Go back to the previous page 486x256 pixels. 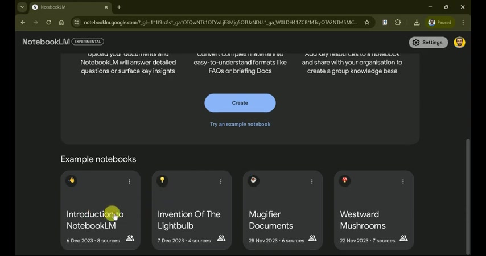tap(23, 22)
